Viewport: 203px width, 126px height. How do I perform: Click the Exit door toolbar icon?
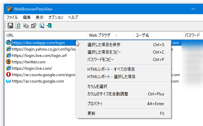[x=49, y=26]
